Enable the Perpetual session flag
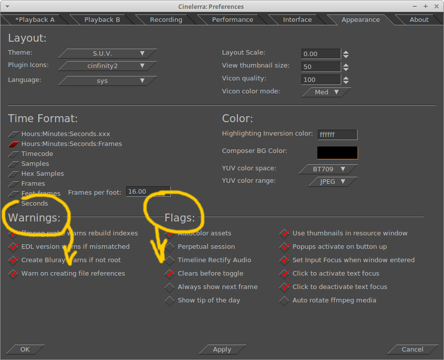 [x=170, y=247]
